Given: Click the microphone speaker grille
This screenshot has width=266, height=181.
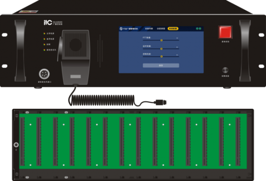Looking at the screenshot, I should tap(76, 45).
